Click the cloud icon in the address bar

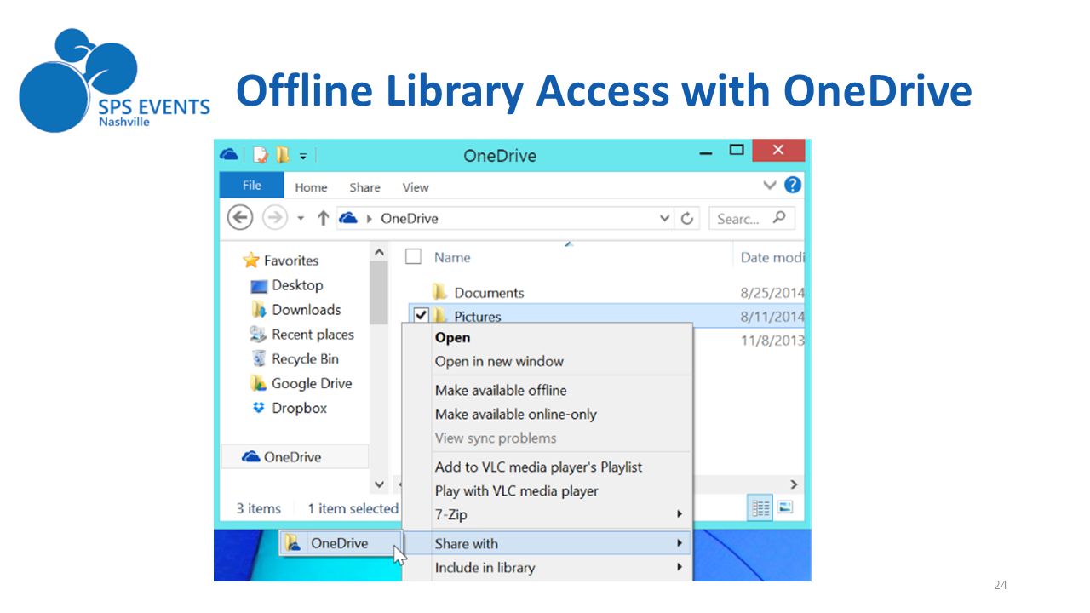pyautogui.click(x=347, y=218)
